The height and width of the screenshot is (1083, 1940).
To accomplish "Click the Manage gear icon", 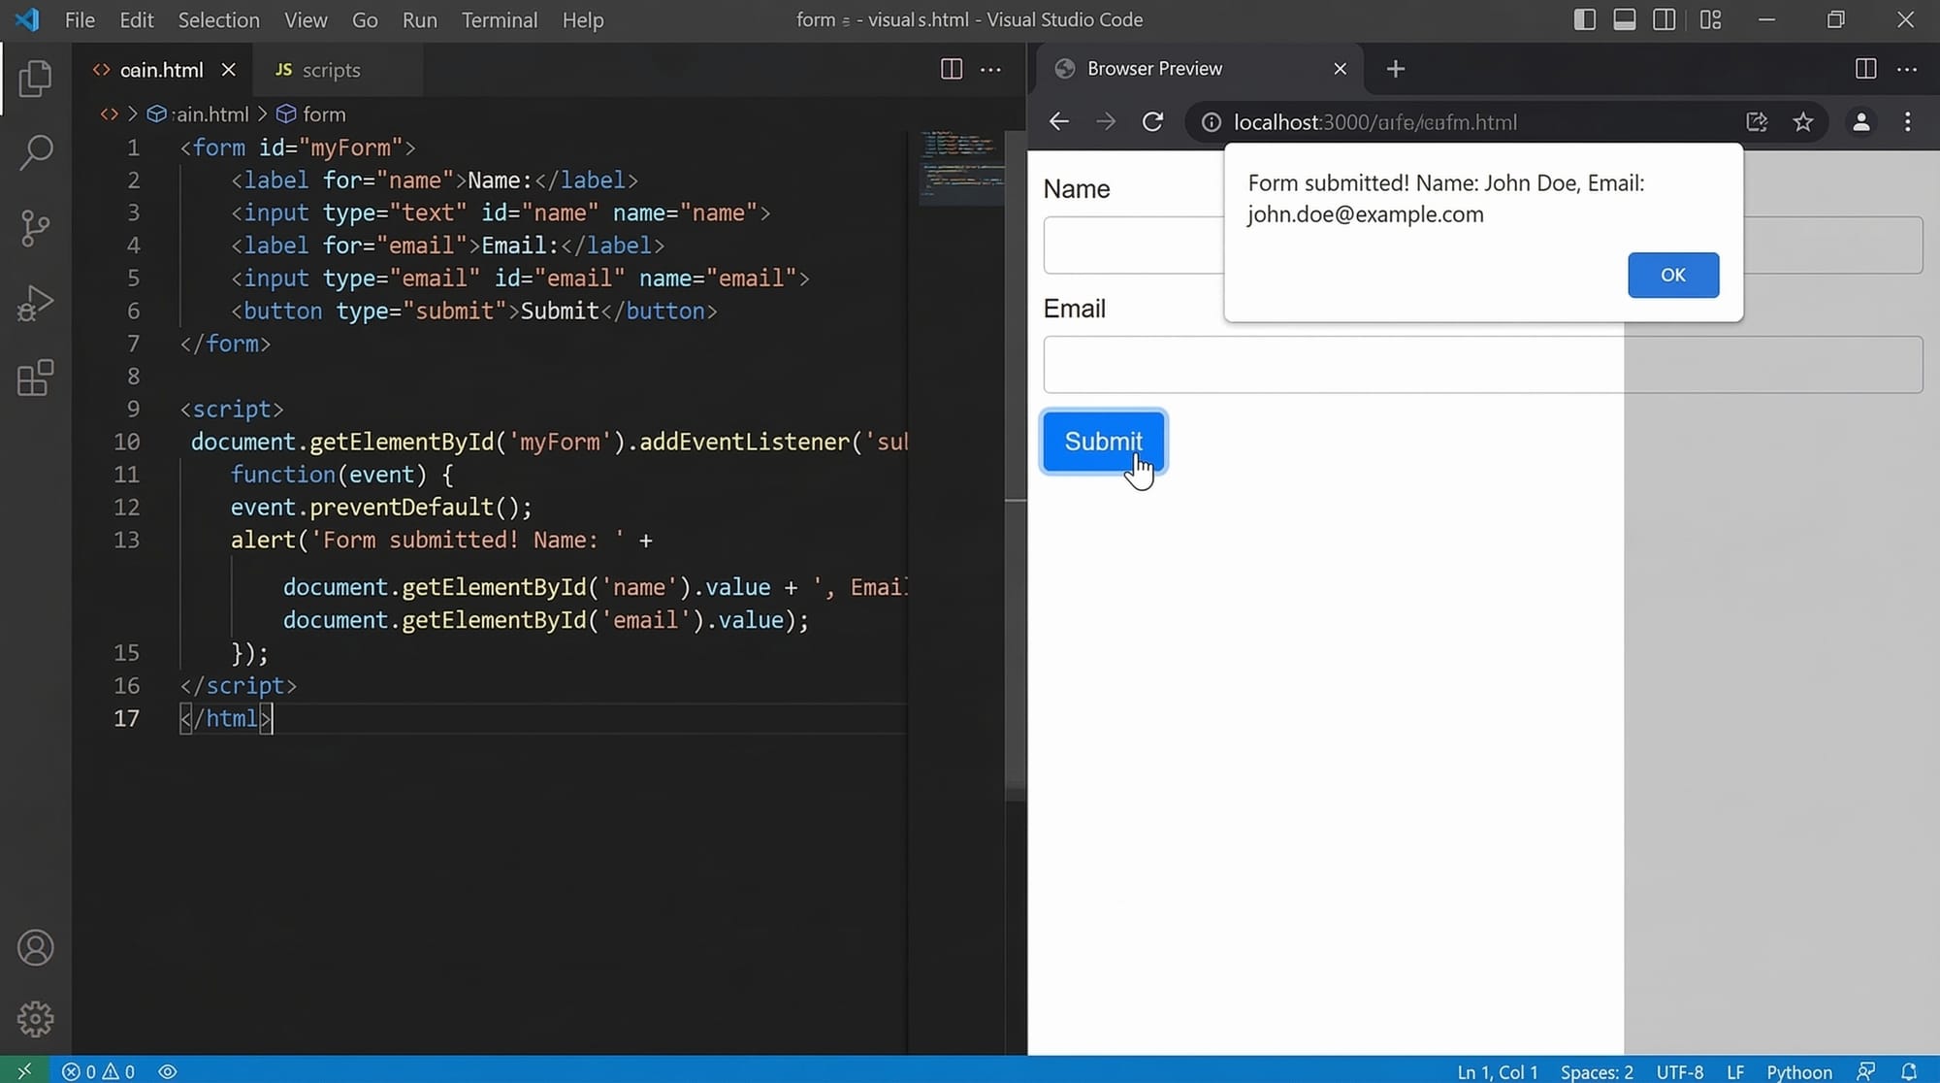I will (x=35, y=1019).
